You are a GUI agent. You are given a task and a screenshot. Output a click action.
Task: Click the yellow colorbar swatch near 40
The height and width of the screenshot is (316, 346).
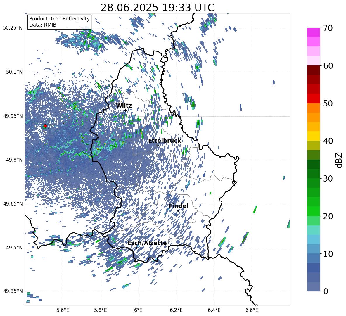point(313,136)
